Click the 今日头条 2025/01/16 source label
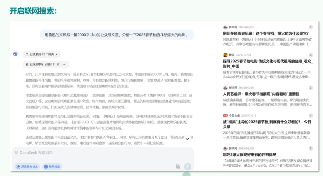The image size is (323, 176). click(x=243, y=115)
